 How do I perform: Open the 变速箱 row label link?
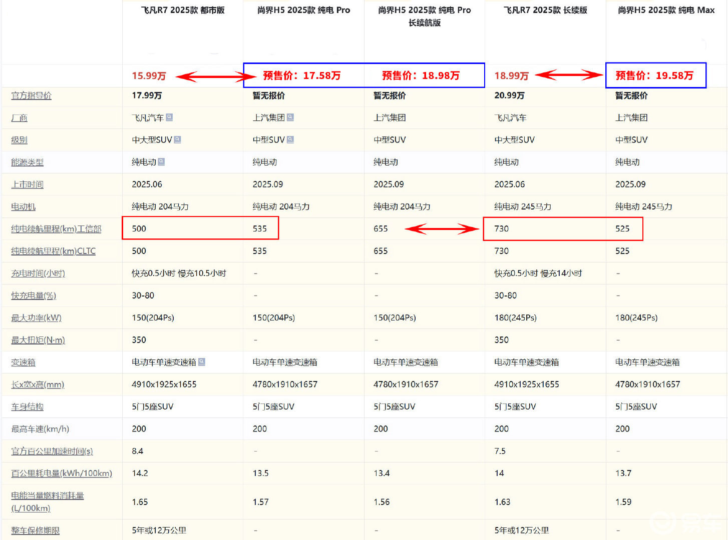point(23,362)
